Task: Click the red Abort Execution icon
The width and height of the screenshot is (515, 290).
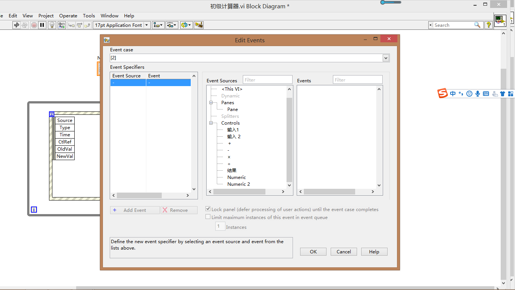Action: (34, 25)
